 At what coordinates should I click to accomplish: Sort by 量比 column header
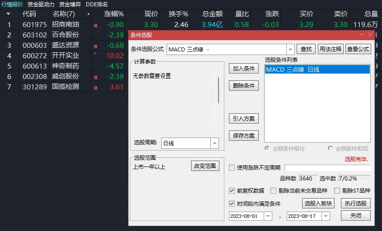click(x=242, y=14)
